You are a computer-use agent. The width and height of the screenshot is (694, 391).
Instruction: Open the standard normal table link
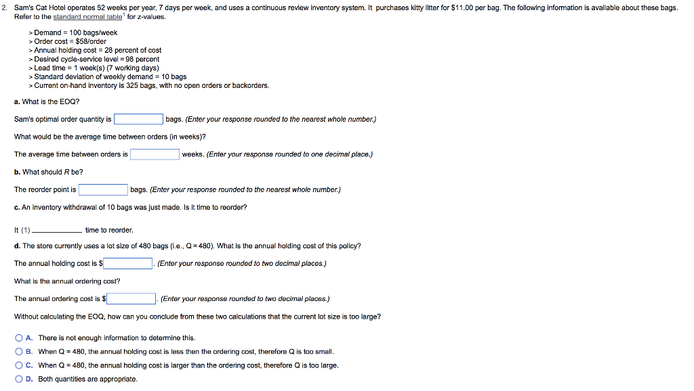[87, 16]
